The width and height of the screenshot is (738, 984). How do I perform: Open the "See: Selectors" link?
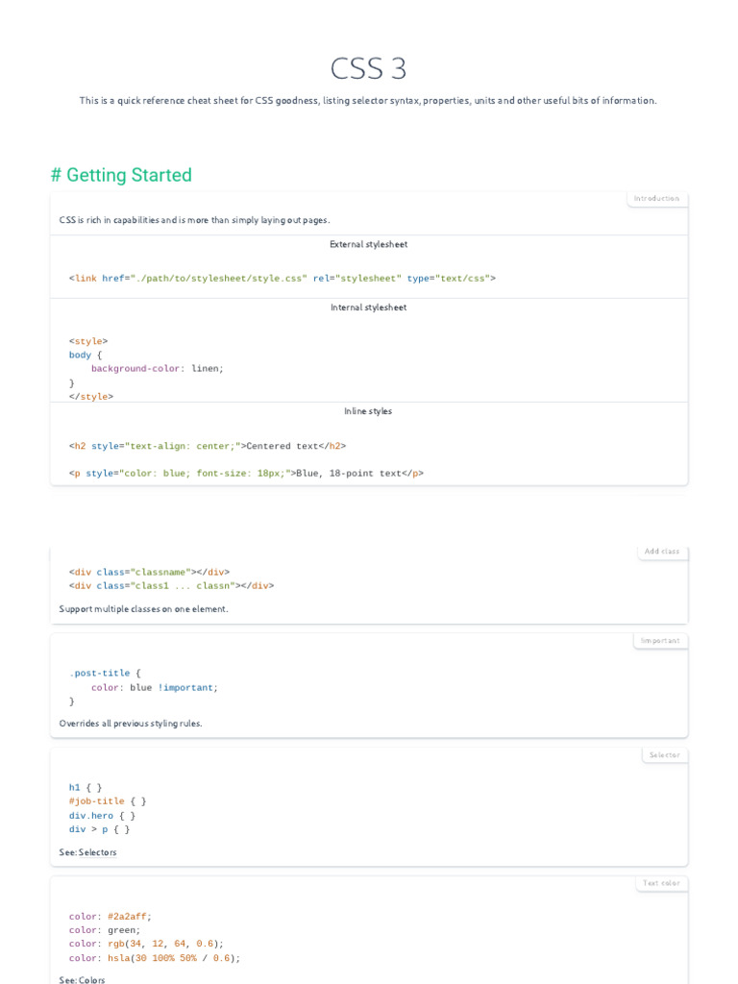point(87,852)
